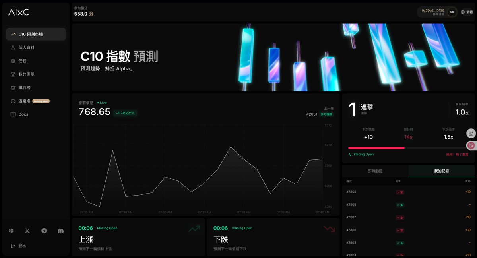This screenshot has width=477, height=258.
Task: Open the Discord social link
Action: coord(60,231)
